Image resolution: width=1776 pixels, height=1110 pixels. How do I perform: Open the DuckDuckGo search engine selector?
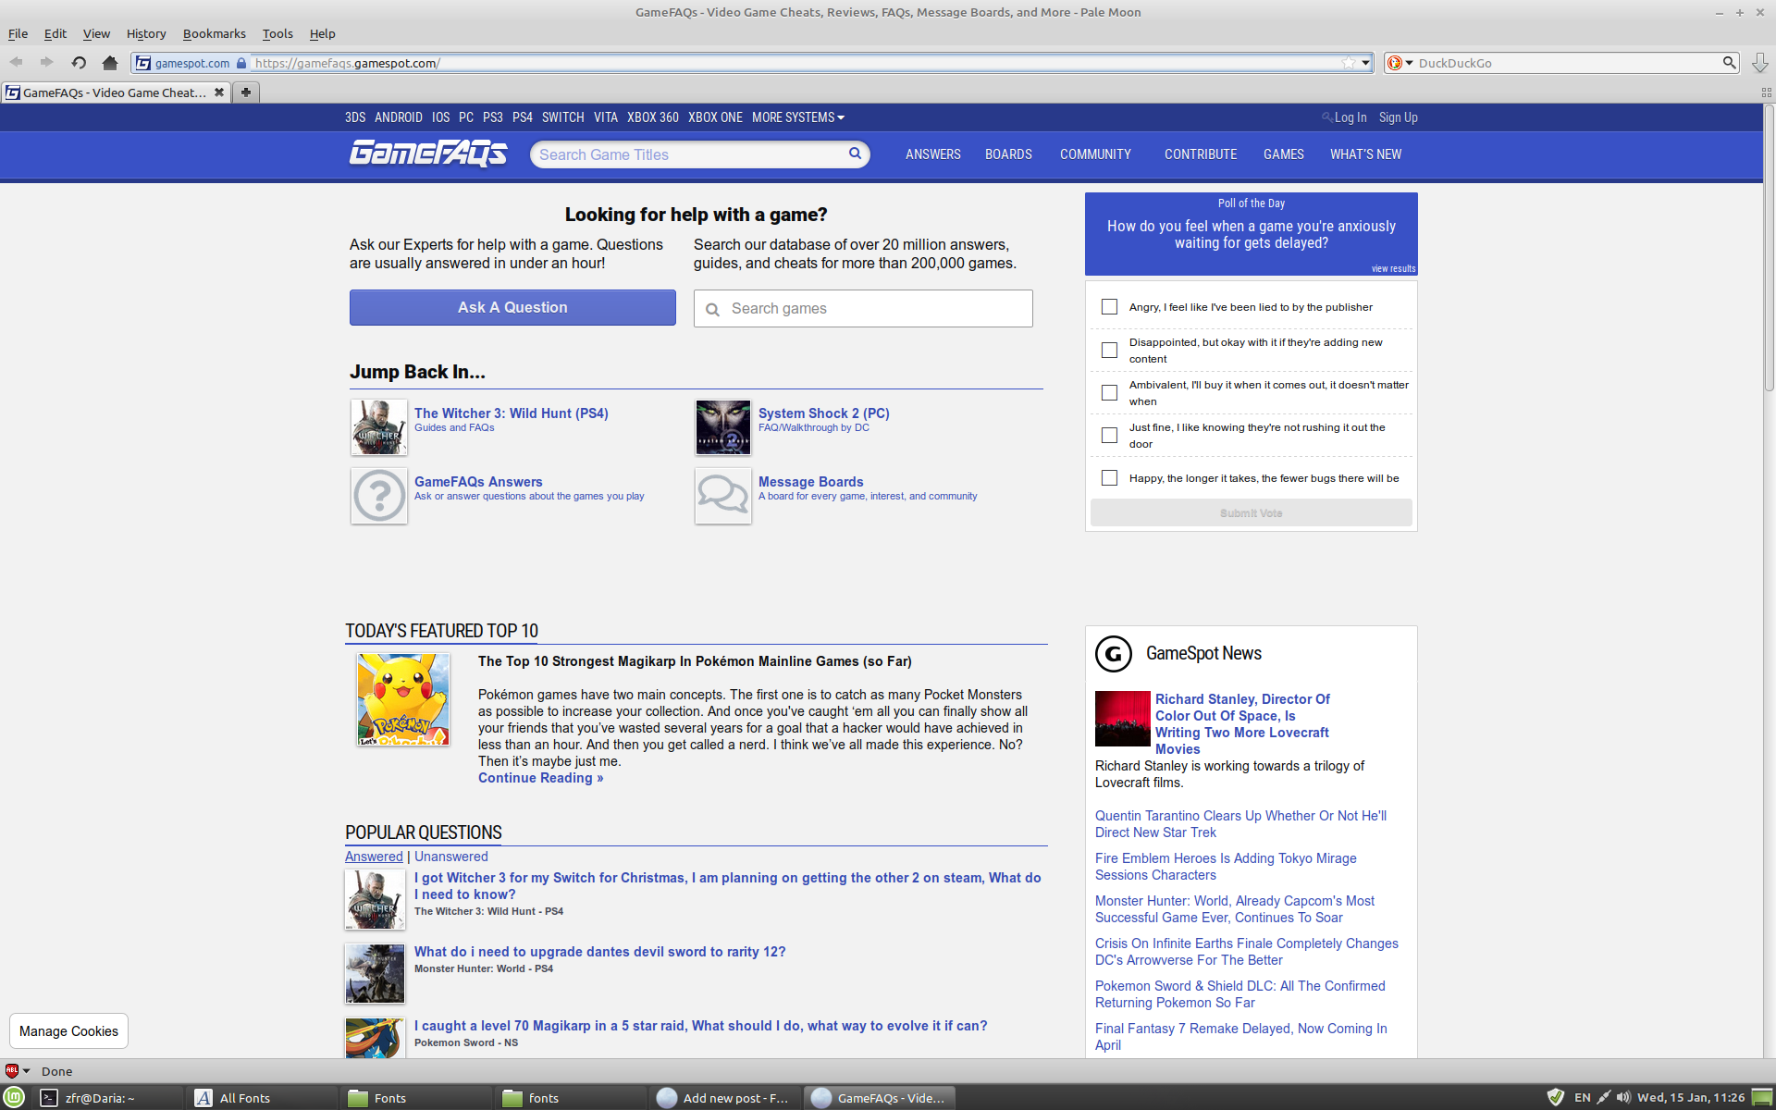pyautogui.click(x=1400, y=63)
